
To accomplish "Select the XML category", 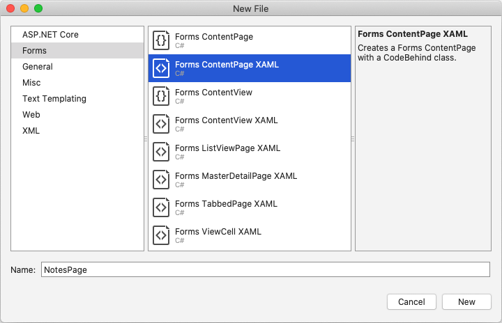I will click(x=31, y=131).
